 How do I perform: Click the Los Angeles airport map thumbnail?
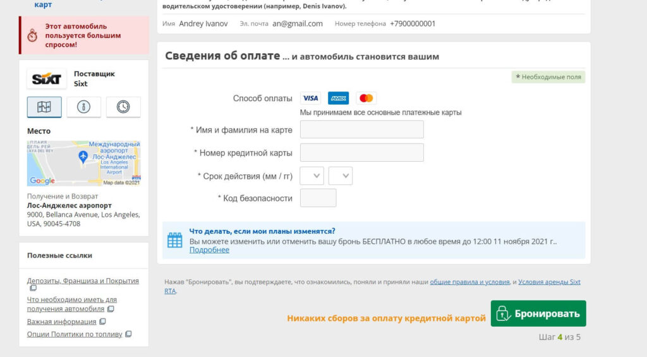coord(83,163)
